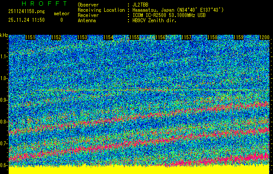Image resolution: width=273 pixels, height=174 pixels.
Task: Click the yellow band below the spectrogram
Action: tap(139, 170)
